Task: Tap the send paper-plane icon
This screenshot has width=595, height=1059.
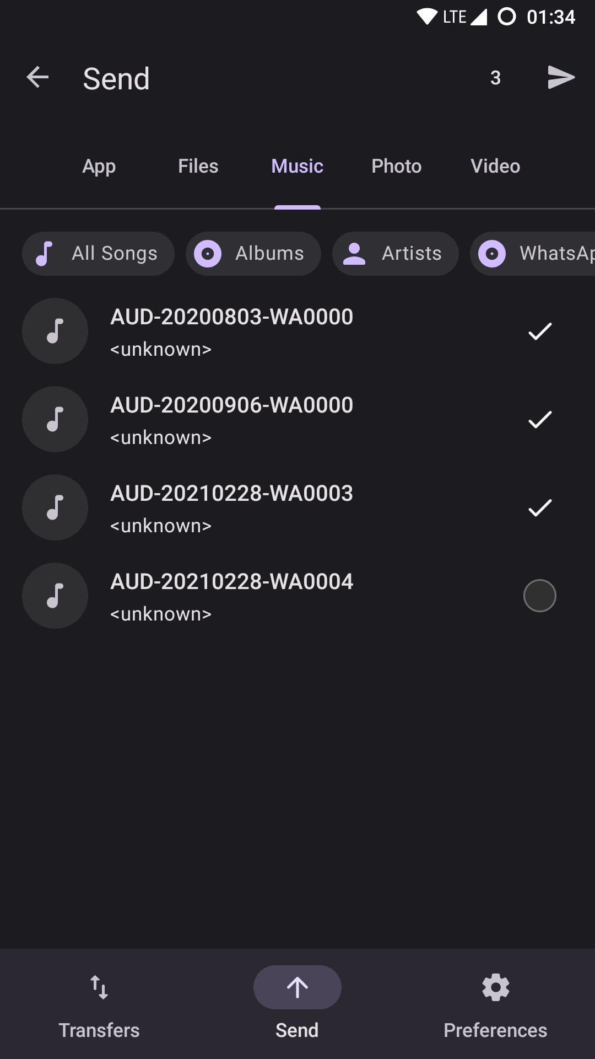Action: pyautogui.click(x=561, y=77)
